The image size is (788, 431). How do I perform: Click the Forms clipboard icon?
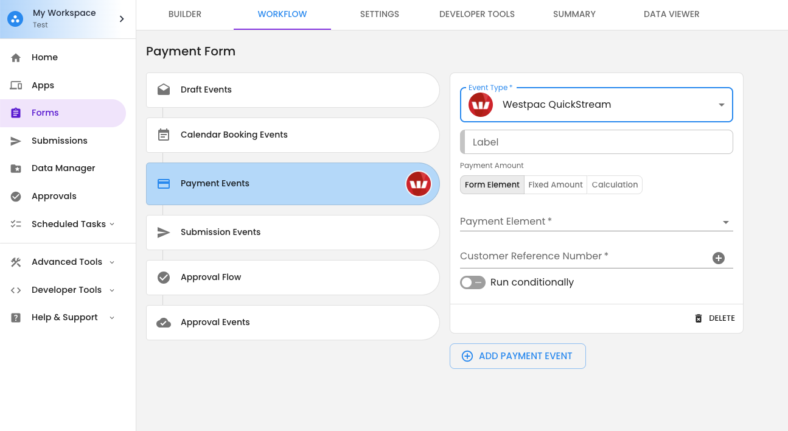click(16, 113)
